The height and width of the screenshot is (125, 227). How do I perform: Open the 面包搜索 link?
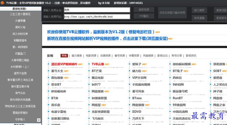pyautogui.click(x=57, y=78)
